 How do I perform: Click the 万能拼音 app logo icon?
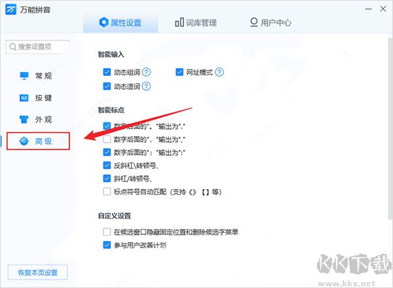(x=10, y=10)
